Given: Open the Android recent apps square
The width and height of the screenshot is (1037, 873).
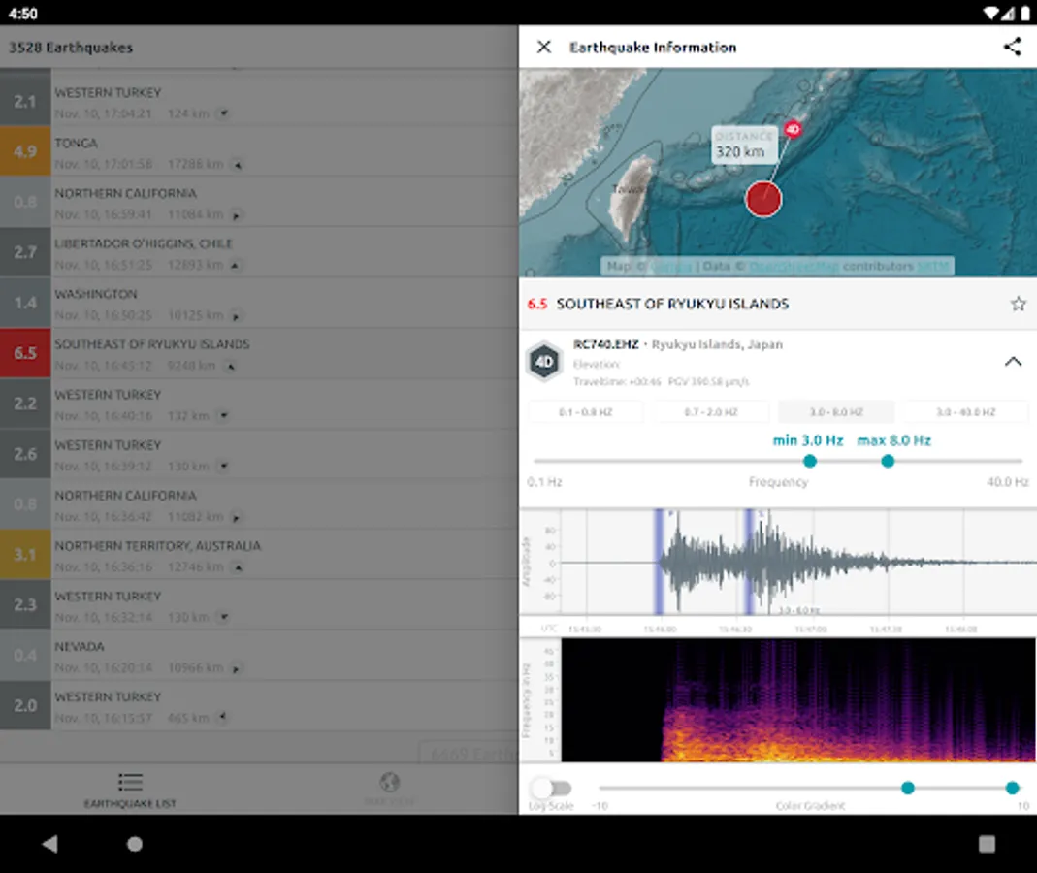Looking at the screenshot, I should 987,843.
